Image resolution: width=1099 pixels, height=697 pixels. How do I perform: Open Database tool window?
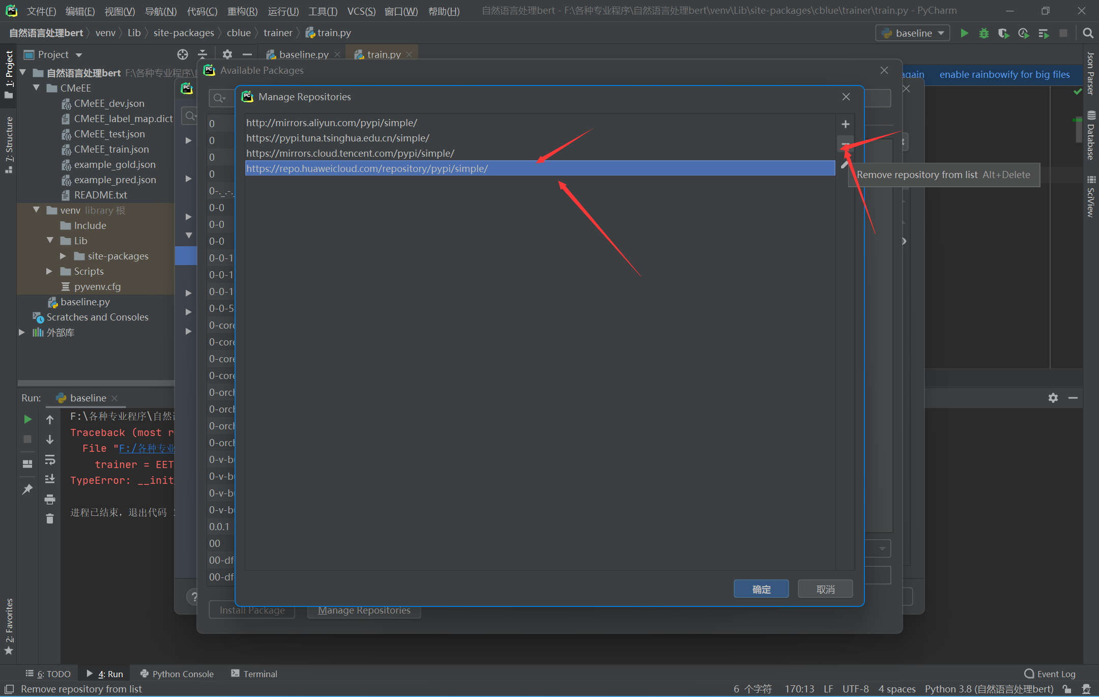click(1091, 135)
